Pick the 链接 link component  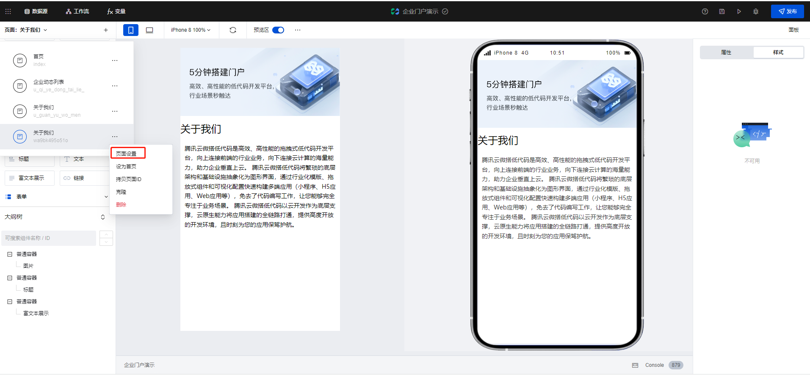coord(84,178)
